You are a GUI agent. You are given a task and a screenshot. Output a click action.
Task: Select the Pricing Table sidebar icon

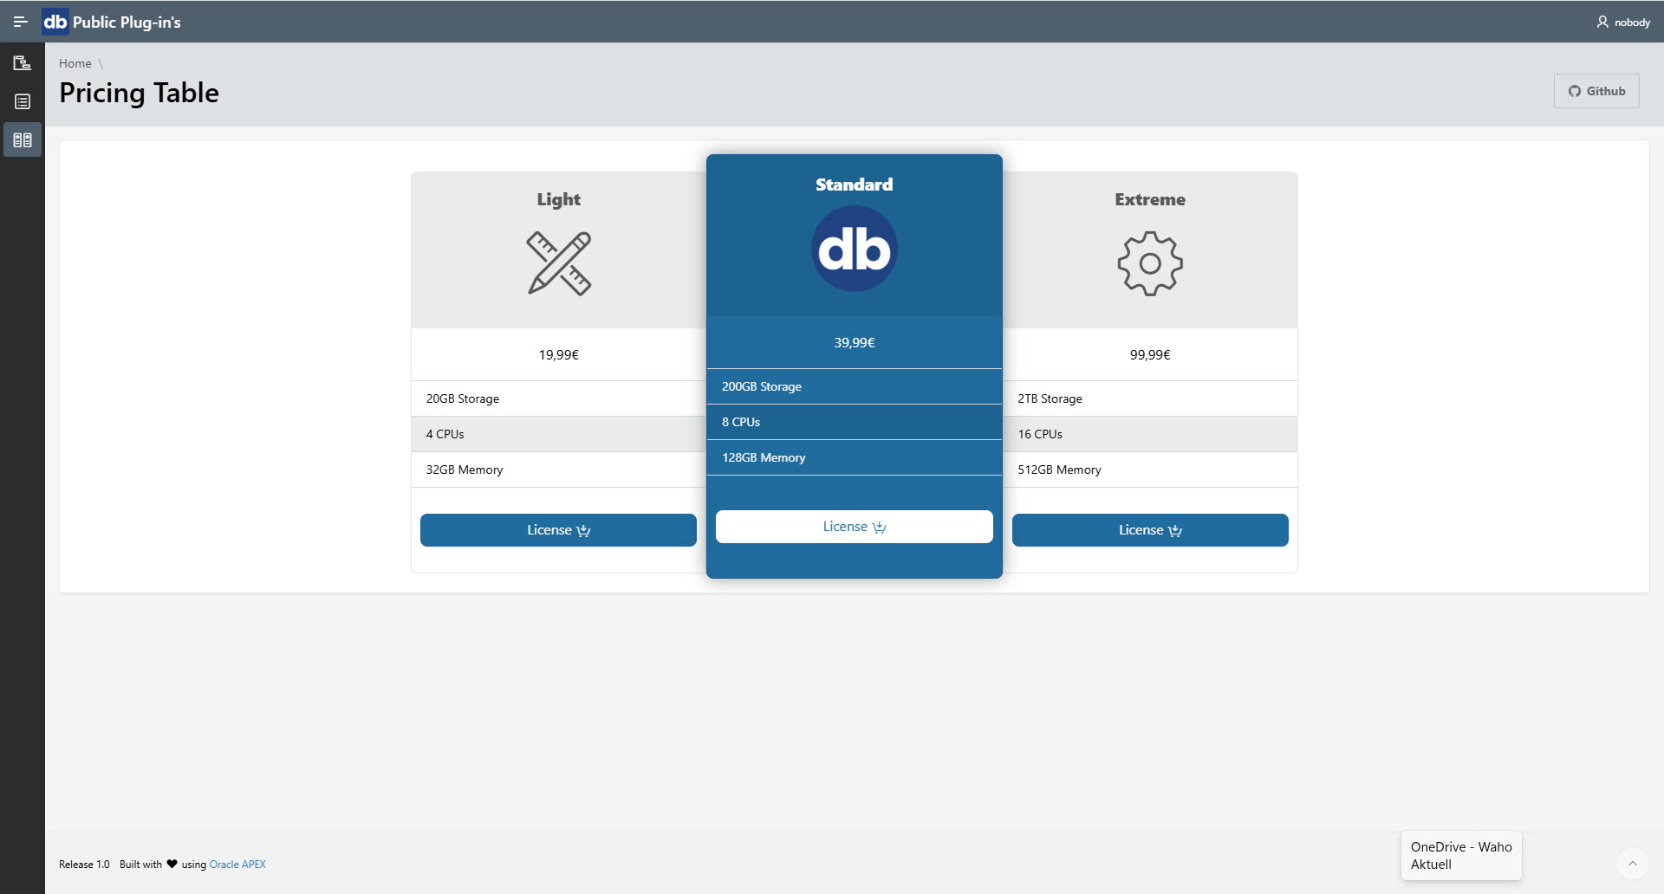click(x=23, y=140)
